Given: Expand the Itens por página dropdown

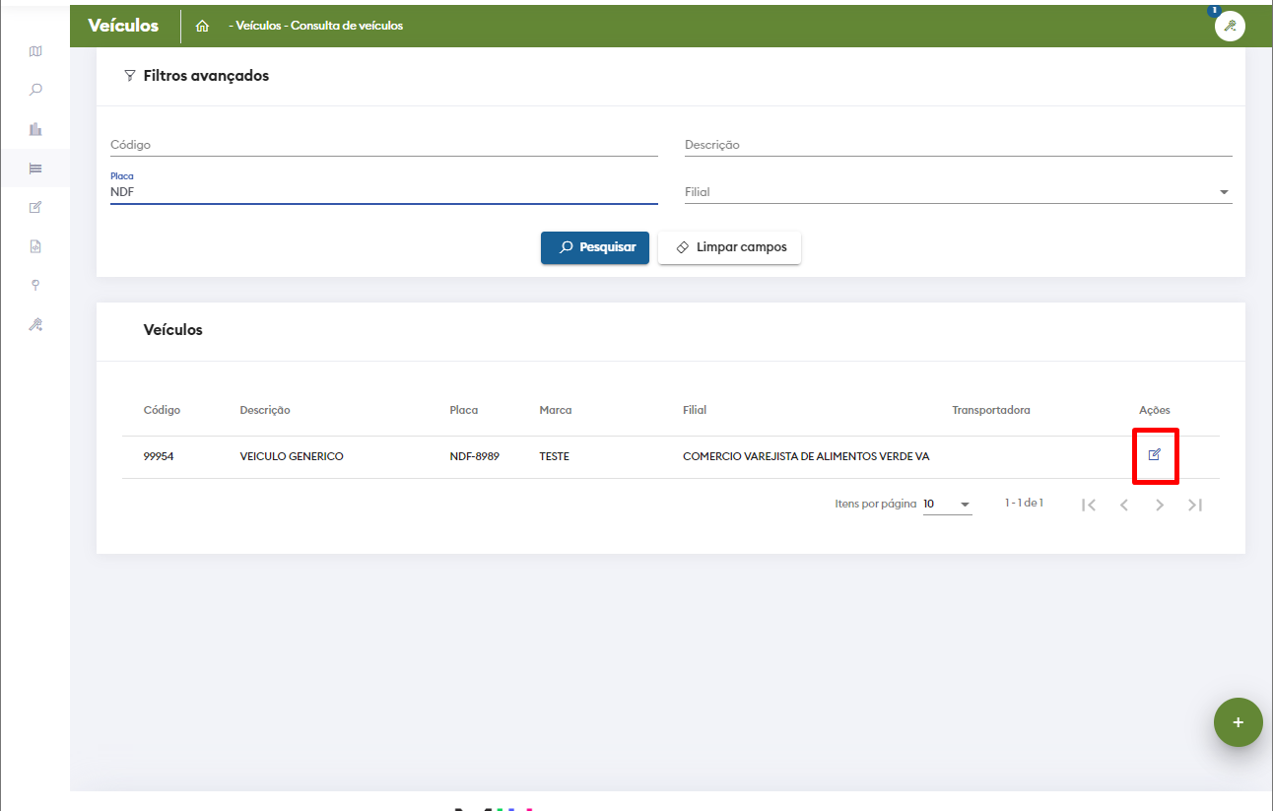Looking at the screenshot, I should 947,505.
